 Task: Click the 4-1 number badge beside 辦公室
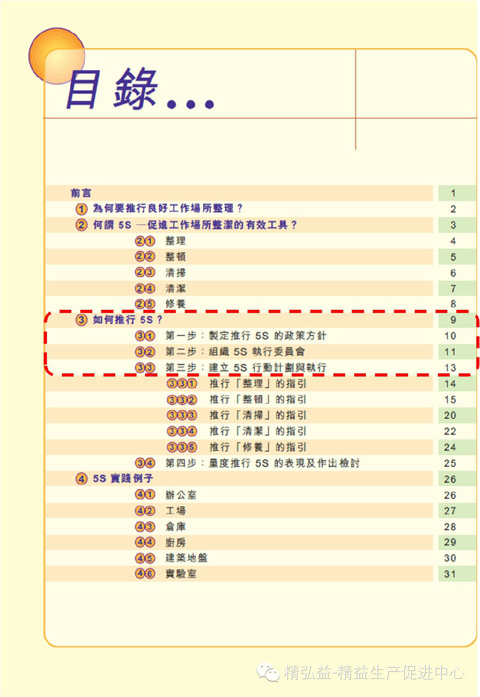[x=145, y=495]
